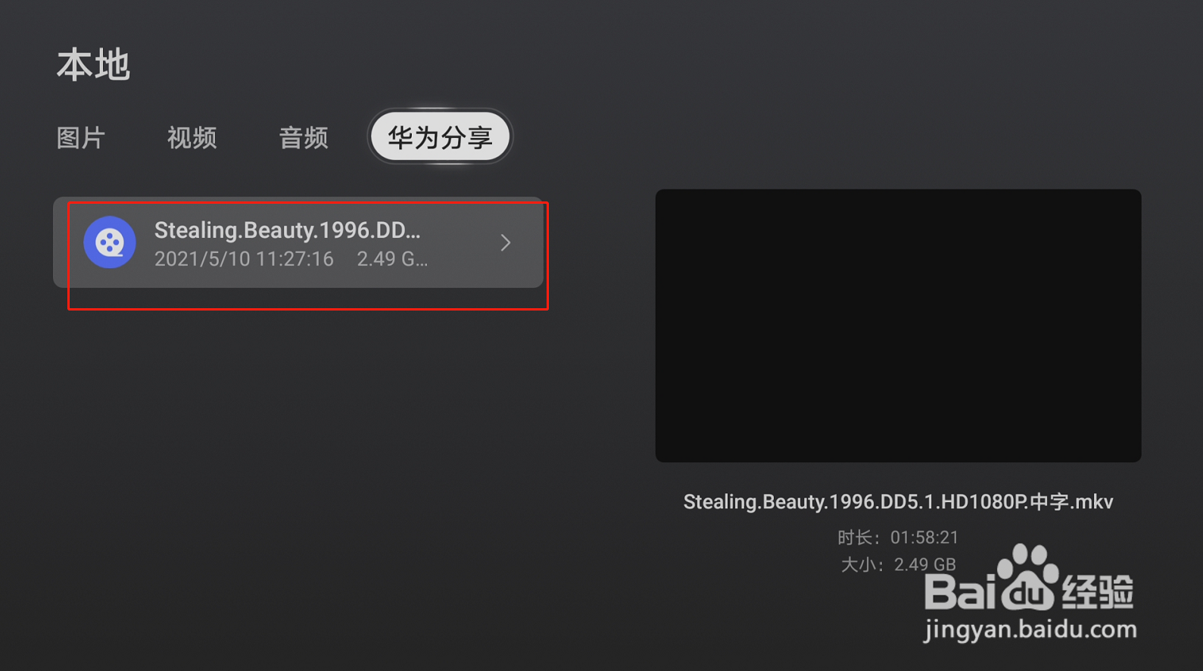Click the video reel icon for Stealing.Beauty
This screenshot has width=1203, height=671.
click(x=110, y=242)
